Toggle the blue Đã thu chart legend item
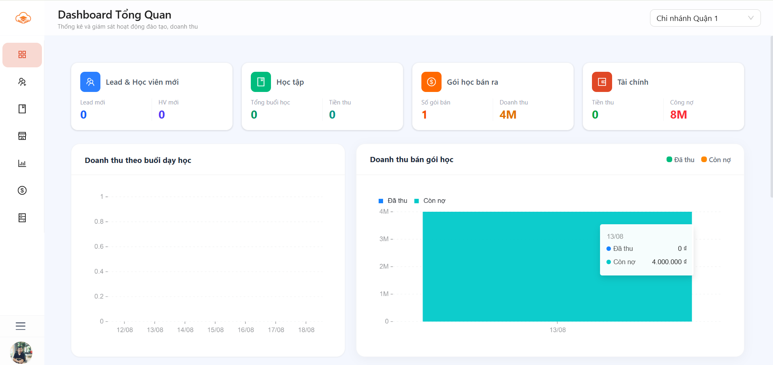Image resolution: width=773 pixels, height=365 pixels. pyautogui.click(x=393, y=201)
